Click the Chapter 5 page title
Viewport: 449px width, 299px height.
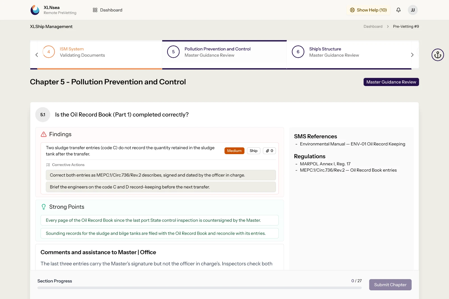coord(108,82)
